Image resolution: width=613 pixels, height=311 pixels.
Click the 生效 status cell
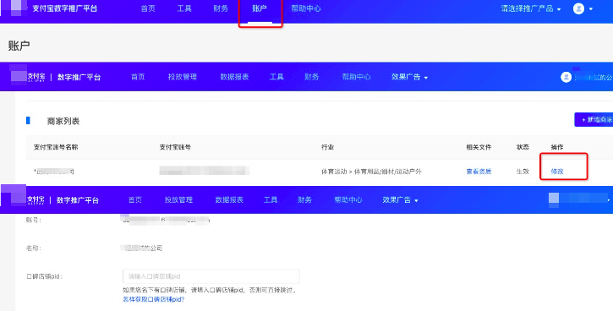[523, 172]
